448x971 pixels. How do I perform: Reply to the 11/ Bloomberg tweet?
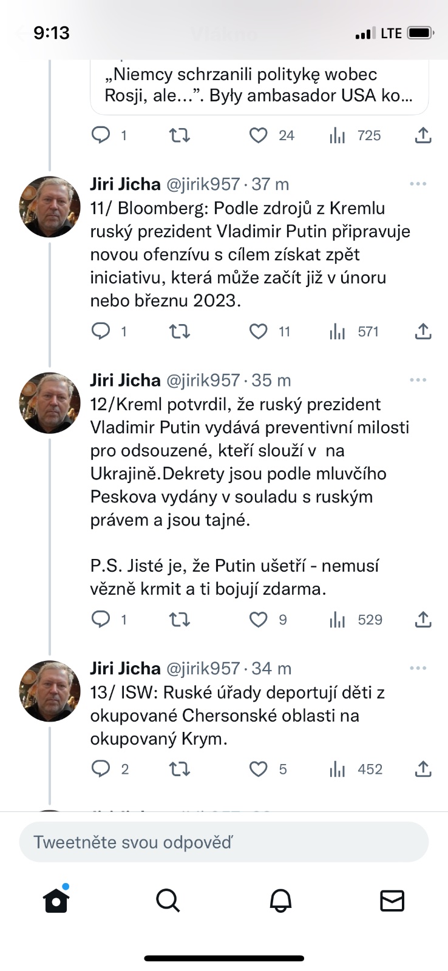pyautogui.click(x=101, y=331)
